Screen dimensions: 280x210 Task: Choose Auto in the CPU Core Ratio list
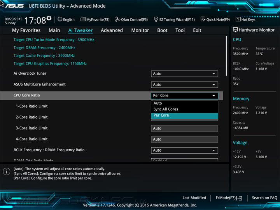click(184, 103)
